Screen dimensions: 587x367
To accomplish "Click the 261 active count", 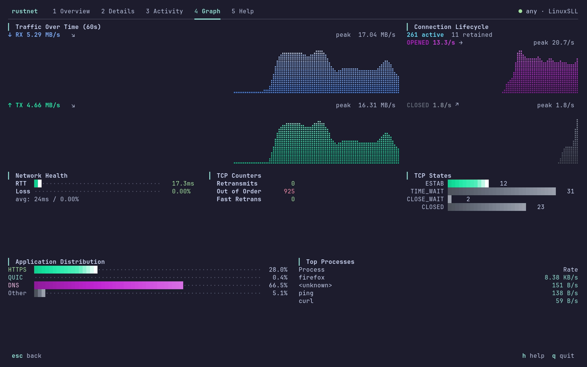I will [x=425, y=35].
